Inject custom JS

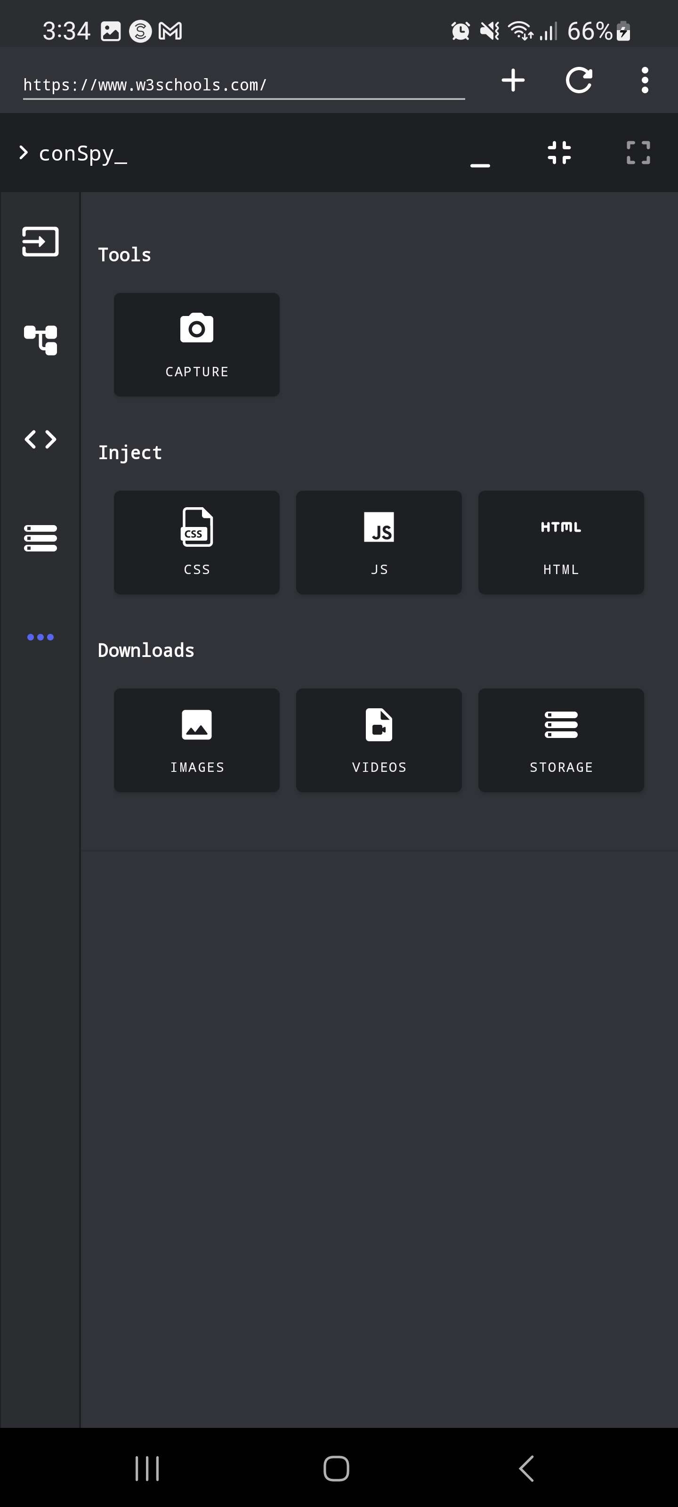pyautogui.click(x=379, y=543)
